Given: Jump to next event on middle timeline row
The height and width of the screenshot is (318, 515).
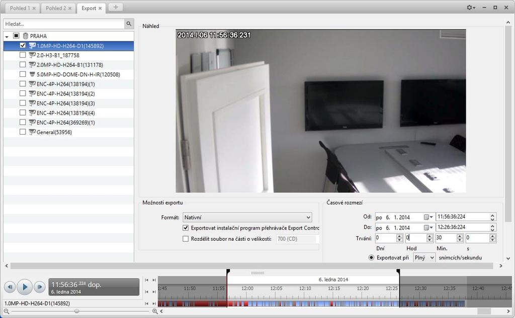Looking at the screenshot, I should pyautogui.click(x=154, y=292).
